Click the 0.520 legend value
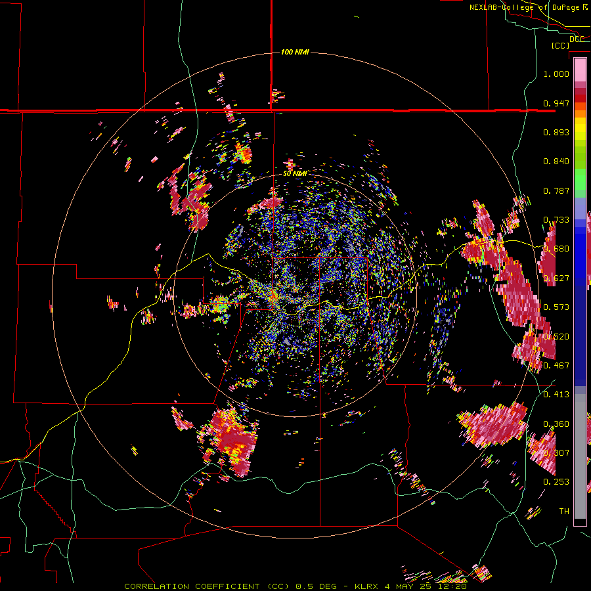This screenshot has width=591, height=591. (556, 337)
